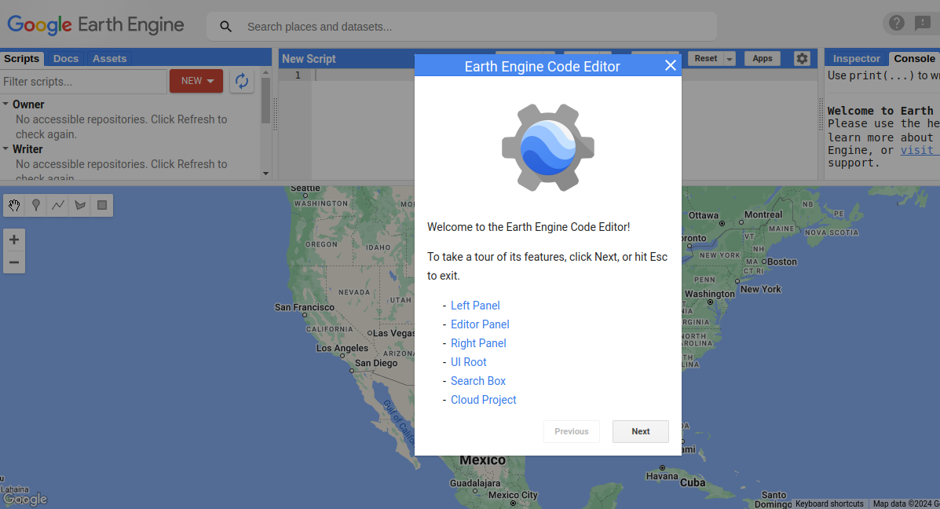
Task: Focus the Search places and datasets box
Action: tap(462, 27)
